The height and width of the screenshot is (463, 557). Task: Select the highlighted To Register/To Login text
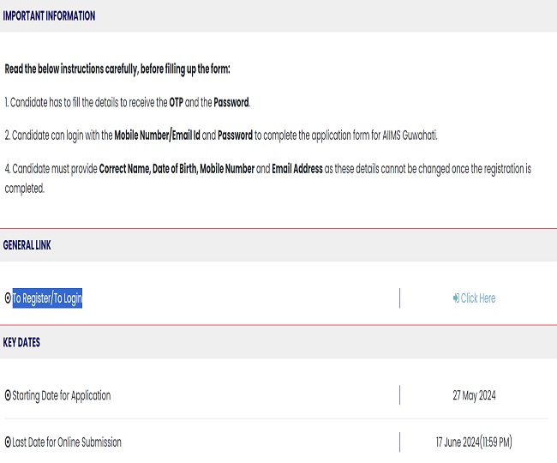[x=47, y=298]
